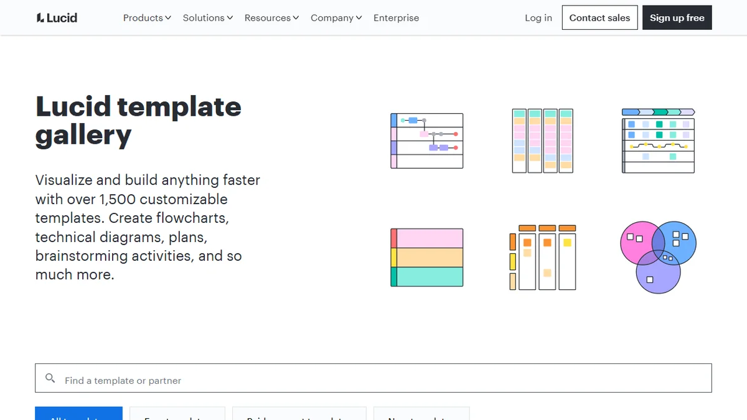
Task: Open the Enterprise menu item
Action: [x=396, y=18]
